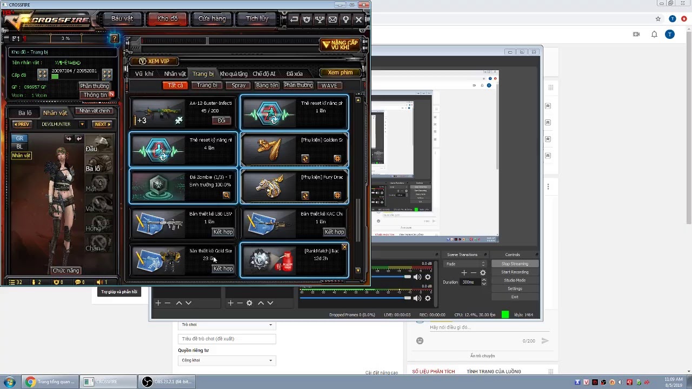The height and width of the screenshot is (389, 692).
Task: Add a source with OBS plus icon
Action: [230, 303]
